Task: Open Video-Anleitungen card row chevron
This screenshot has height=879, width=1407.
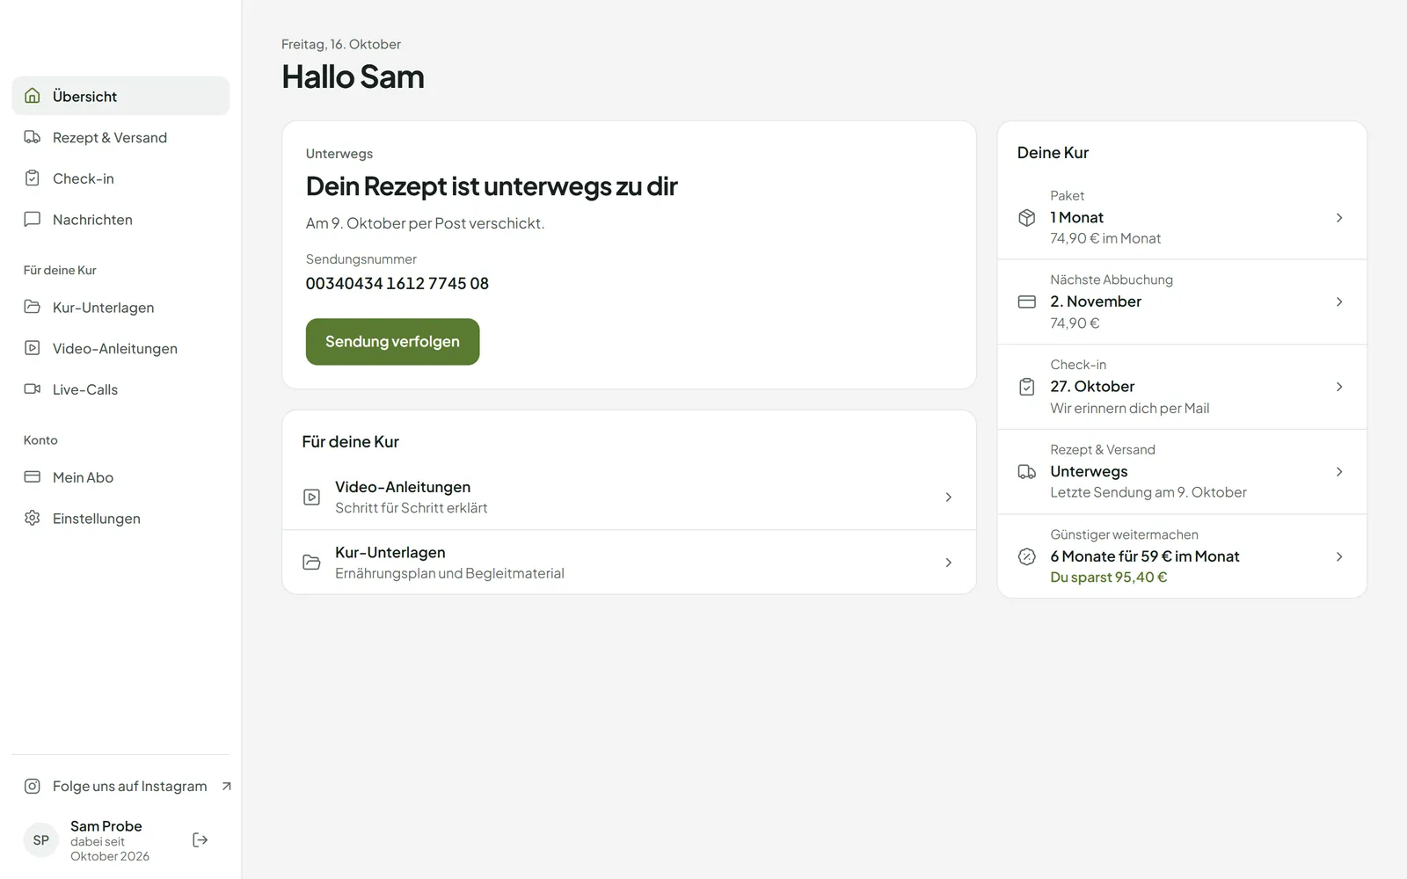Action: pyautogui.click(x=948, y=498)
